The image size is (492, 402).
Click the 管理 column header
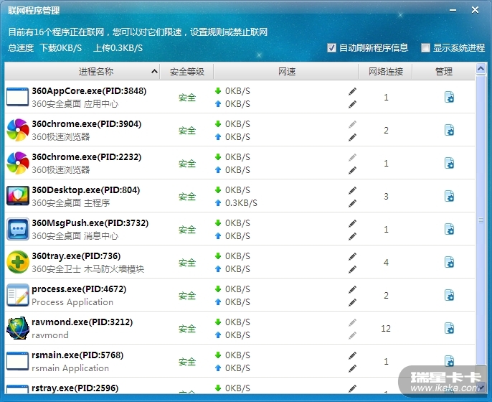click(444, 71)
